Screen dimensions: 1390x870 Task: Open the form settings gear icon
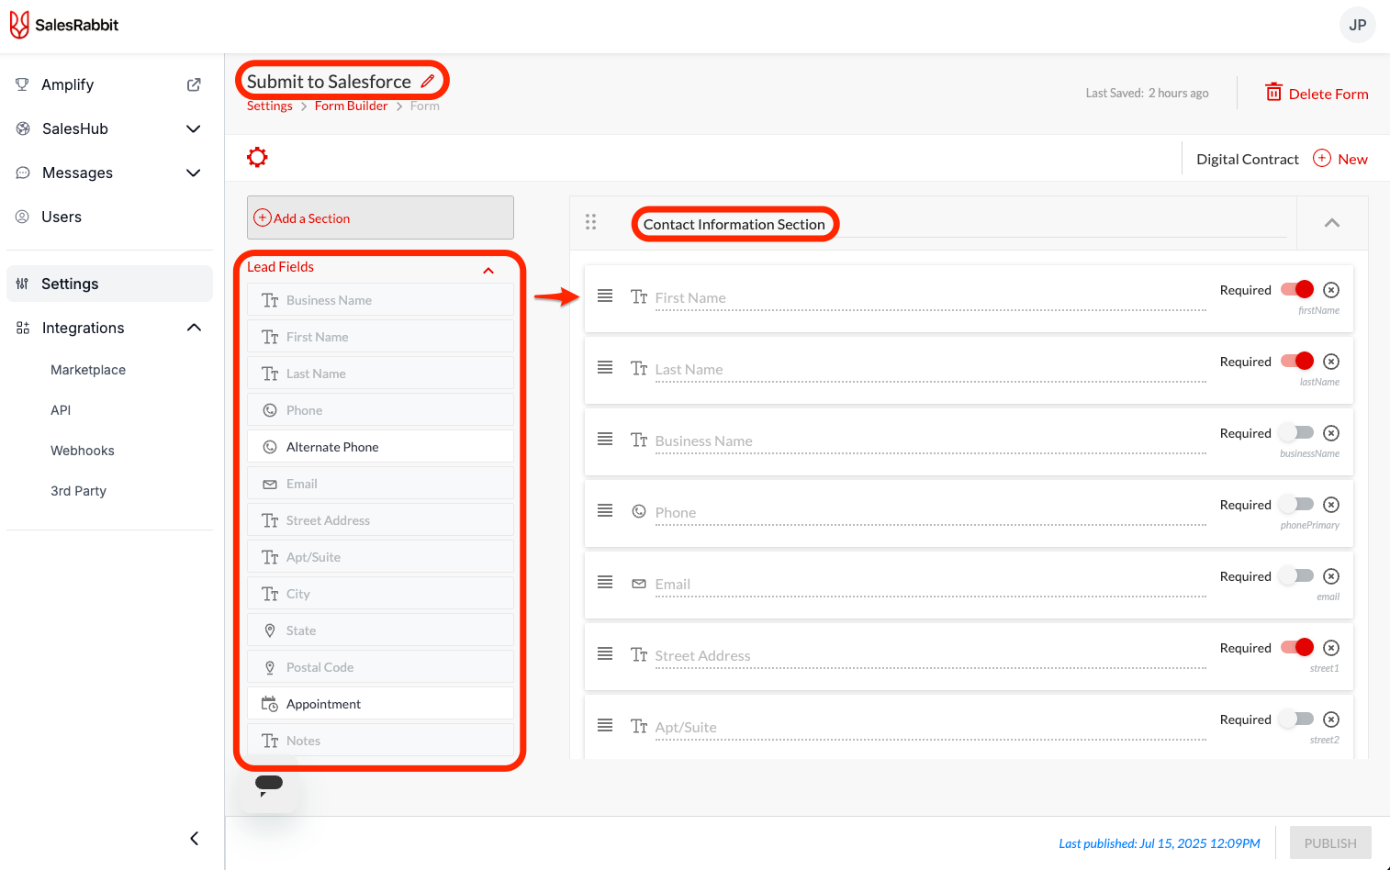point(257,157)
